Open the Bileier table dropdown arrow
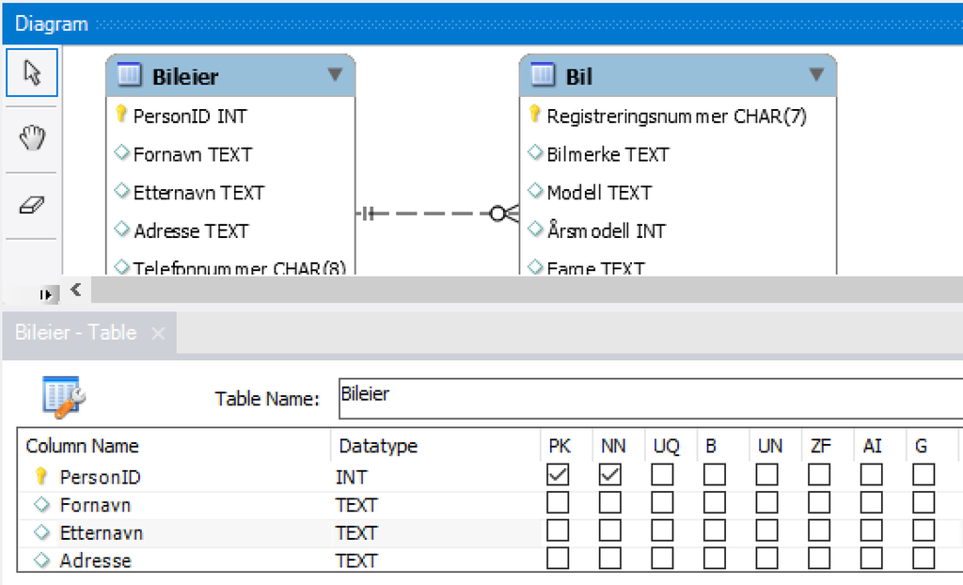963x585 pixels. pos(336,74)
